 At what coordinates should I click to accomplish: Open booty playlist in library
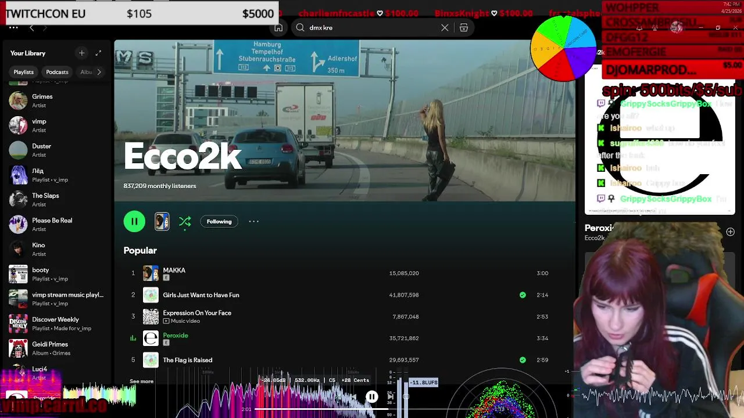[x=56, y=274]
